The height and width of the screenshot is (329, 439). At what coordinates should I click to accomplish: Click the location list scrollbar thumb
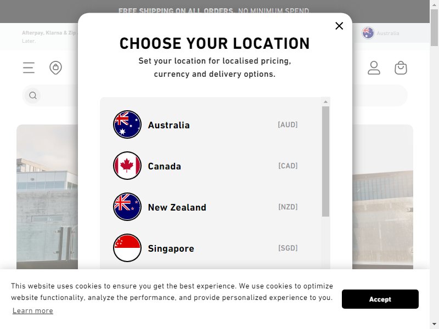pyautogui.click(x=325, y=161)
